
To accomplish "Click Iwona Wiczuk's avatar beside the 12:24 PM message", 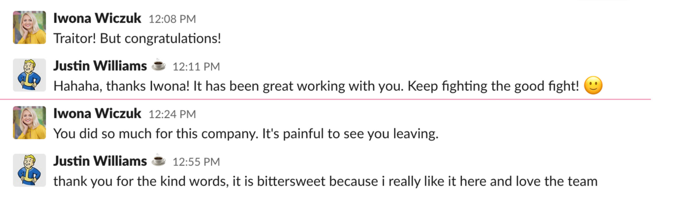I will [29, 123].
